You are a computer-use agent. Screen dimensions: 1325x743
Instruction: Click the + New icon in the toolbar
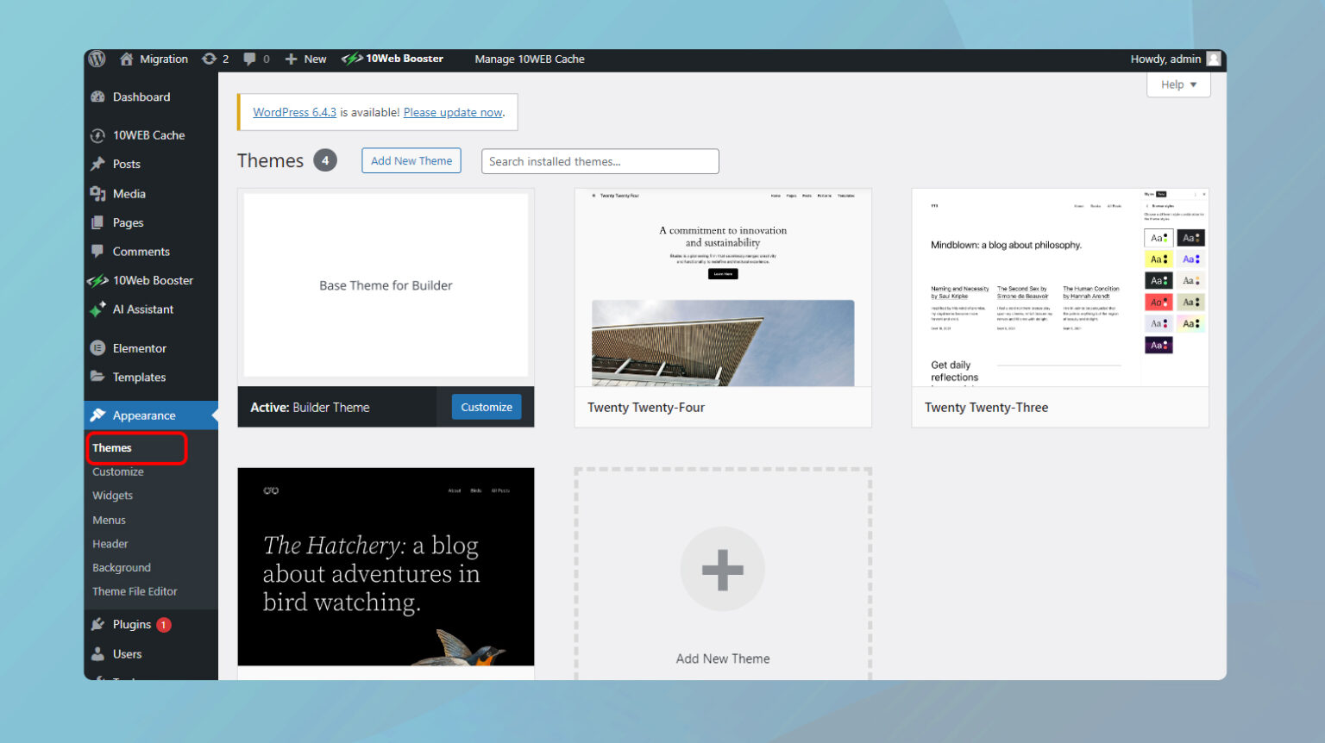pyautogui.click(x=292, y=59)
